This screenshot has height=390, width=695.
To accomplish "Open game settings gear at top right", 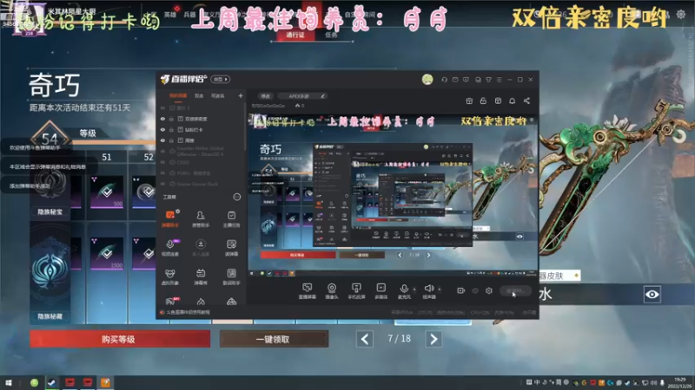I will click(x=681, y=14).
